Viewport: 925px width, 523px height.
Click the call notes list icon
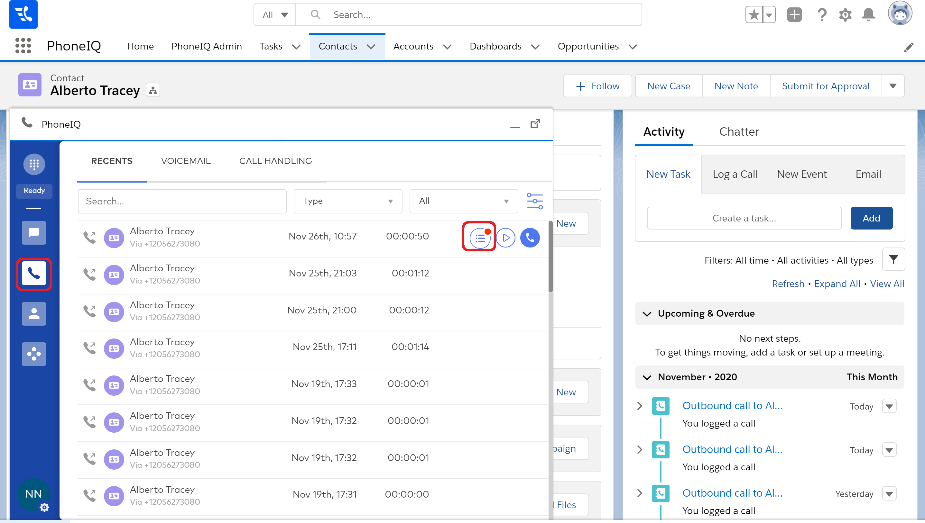coord(480,238)
